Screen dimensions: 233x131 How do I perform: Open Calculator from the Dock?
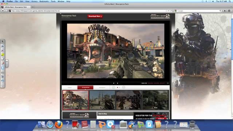click(93, 124)
